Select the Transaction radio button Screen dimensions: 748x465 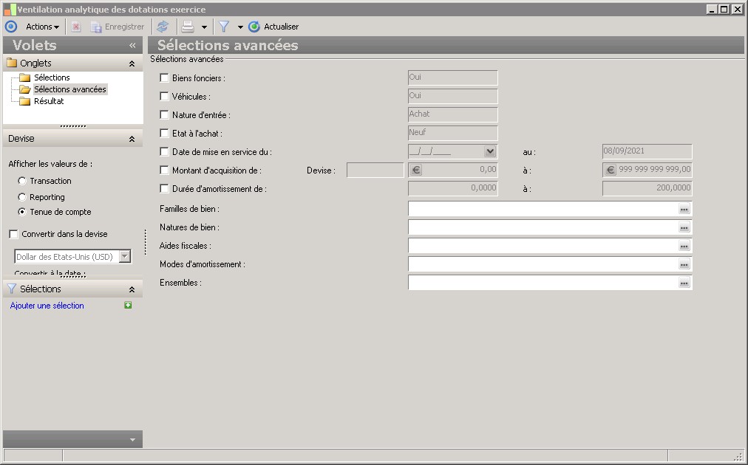pos(22,181)
